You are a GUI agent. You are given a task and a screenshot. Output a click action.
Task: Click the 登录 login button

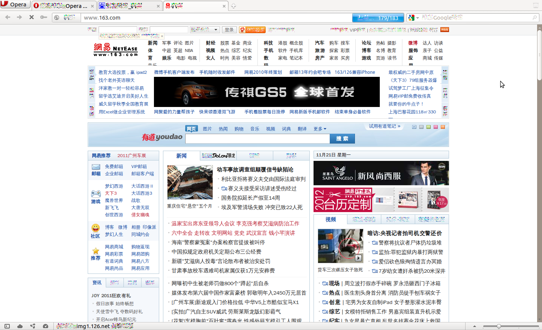click(x=229, y=30)
